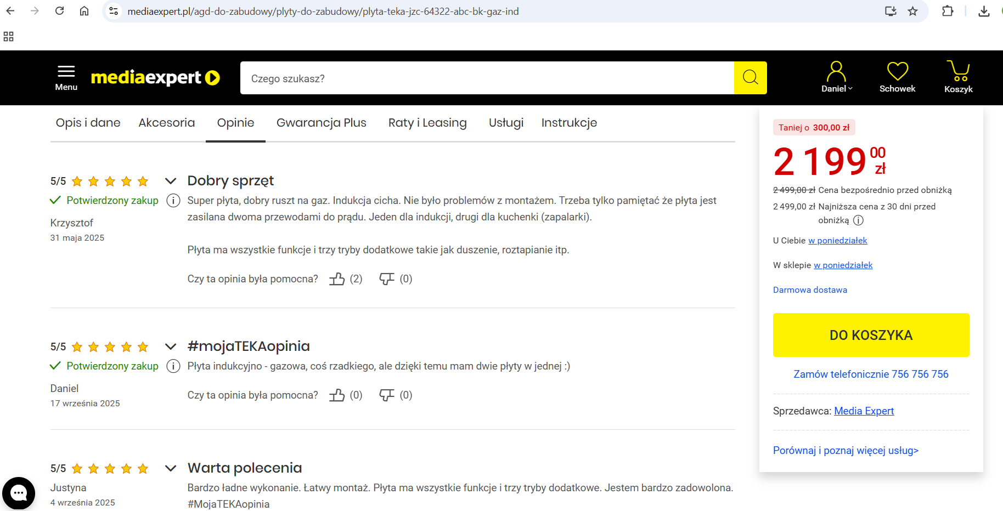
Task: Mark Daniel's #mojaTEKAopinia review as helpful
Action: pyautogui.click(x=337, y=395)
